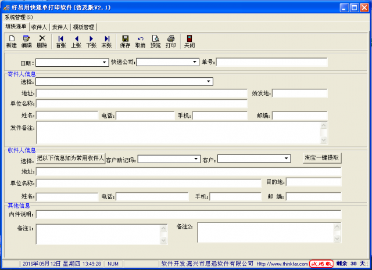Click 软件开发:嘉兴市思远软件有限公司 status text
The image size is (372, 270).
coord(208,264)
